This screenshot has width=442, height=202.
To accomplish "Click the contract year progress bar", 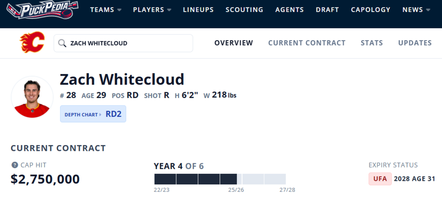I will point(220,179).
